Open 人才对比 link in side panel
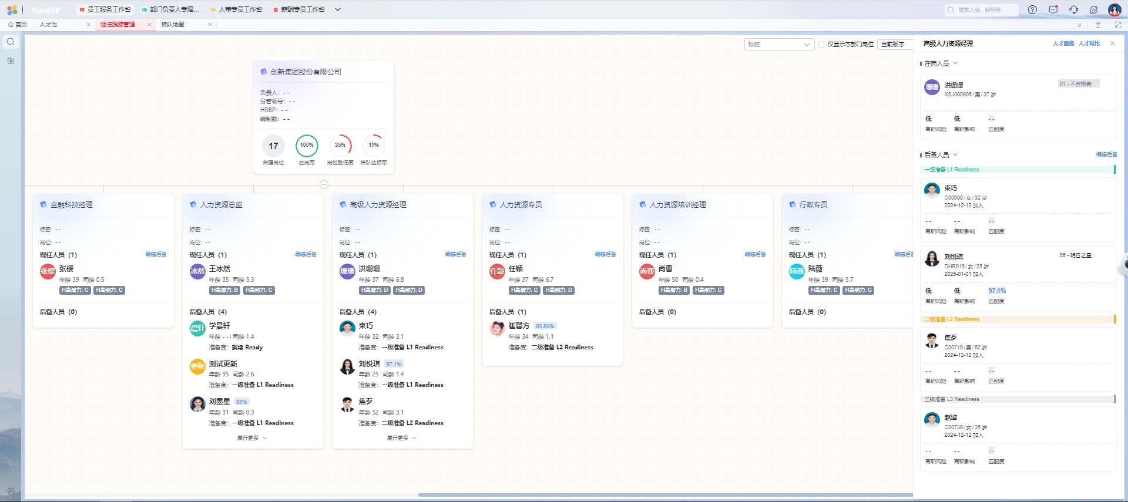 [1089, 43]
